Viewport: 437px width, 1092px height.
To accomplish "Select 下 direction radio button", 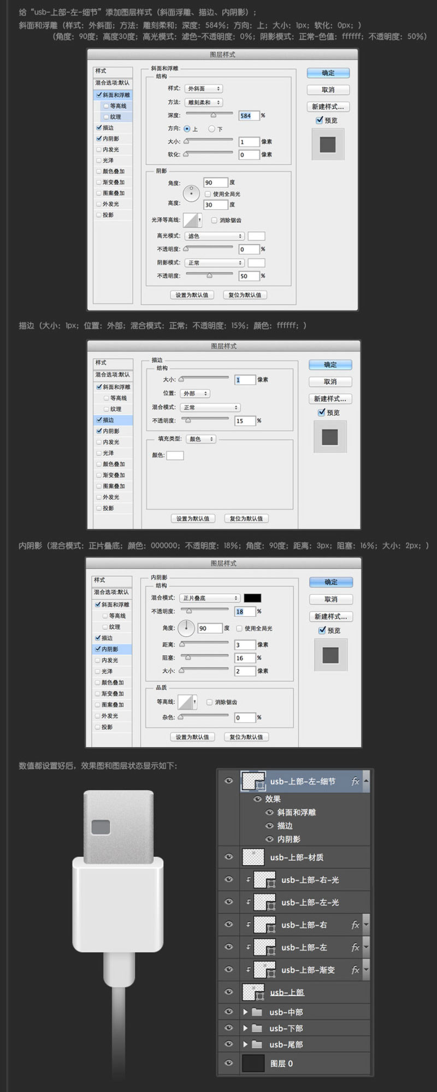I will coord(211,129).
